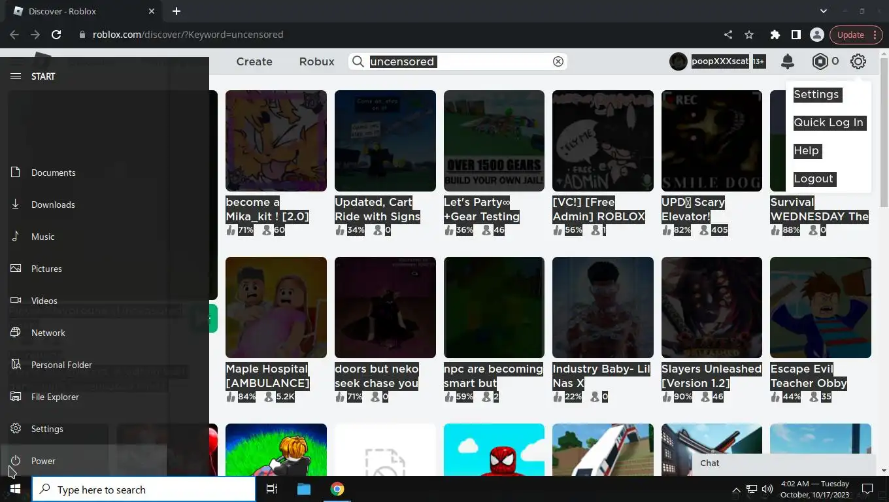
Task: Bookmark this page with the star icon
Action: click(x=749, y=35)
